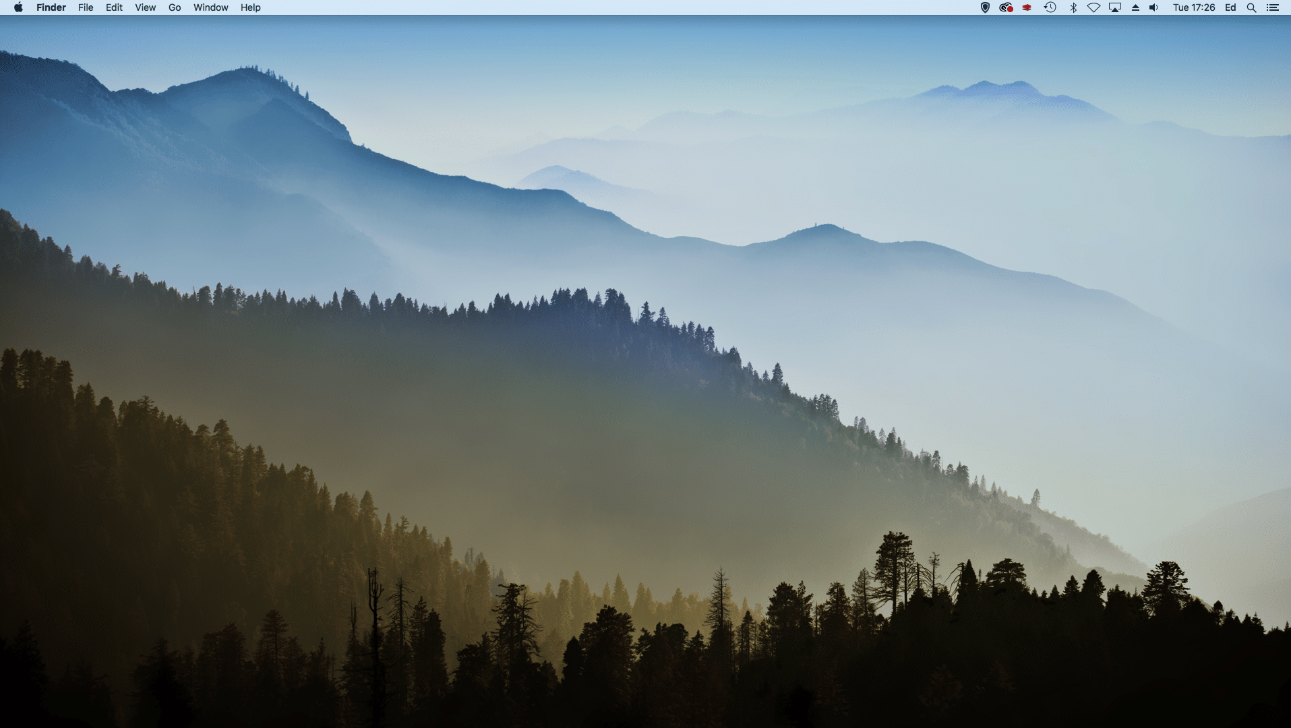Open the Window menu
This screenshot has height=728, width=1291.
tap(210, 7)
